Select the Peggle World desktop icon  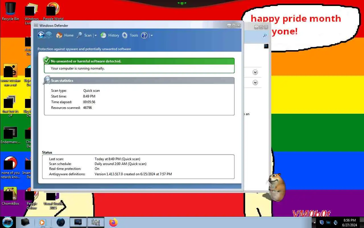pos(53,11)
